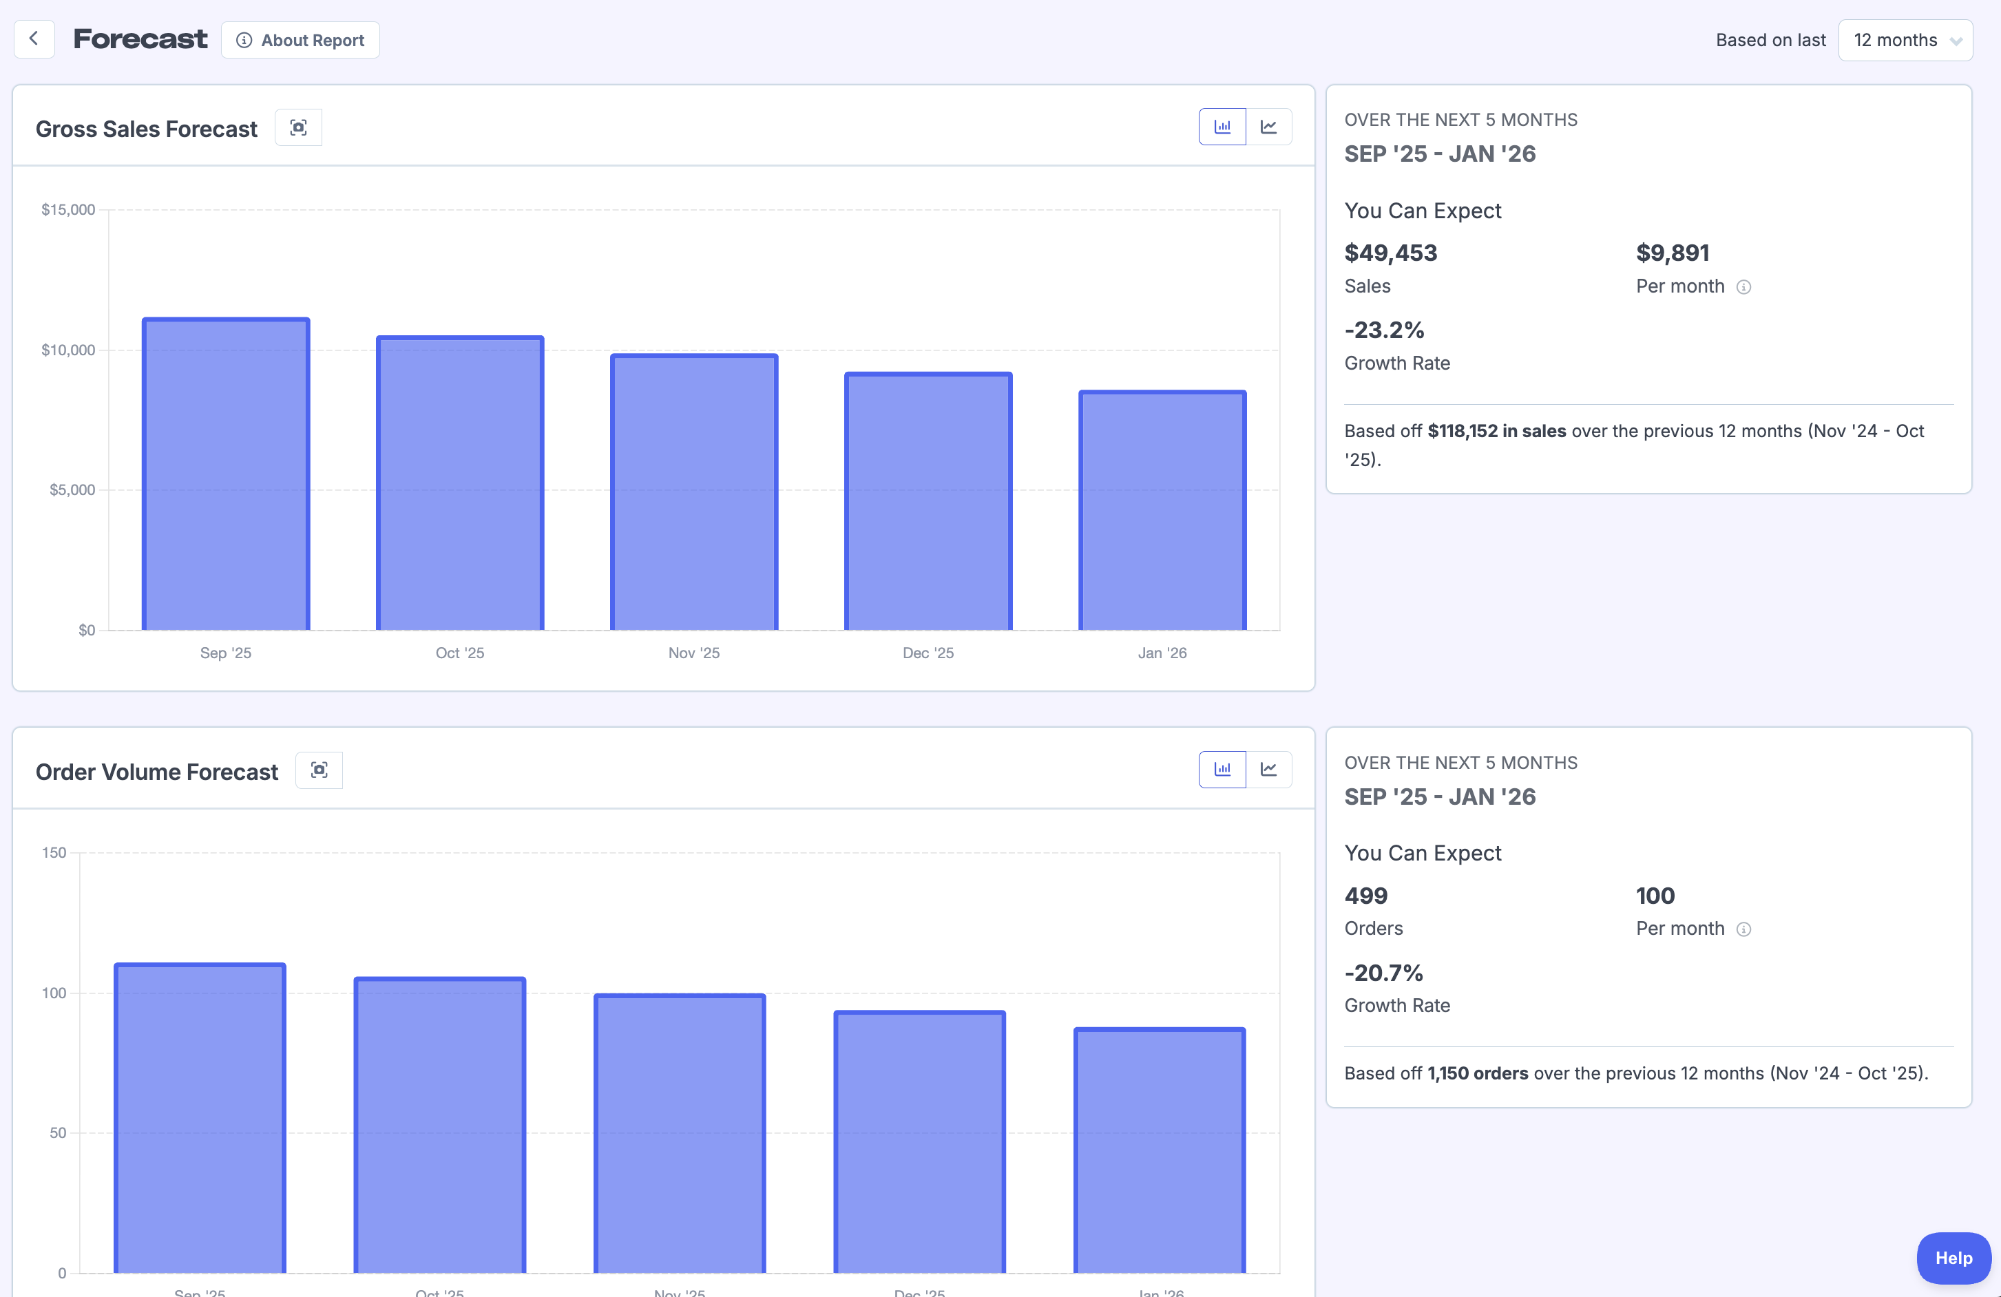The height and width of the screenshot is (1297, 2001).
Task: Click the Dec '25 gross sales bar
Action: click(x=928, y=502)
